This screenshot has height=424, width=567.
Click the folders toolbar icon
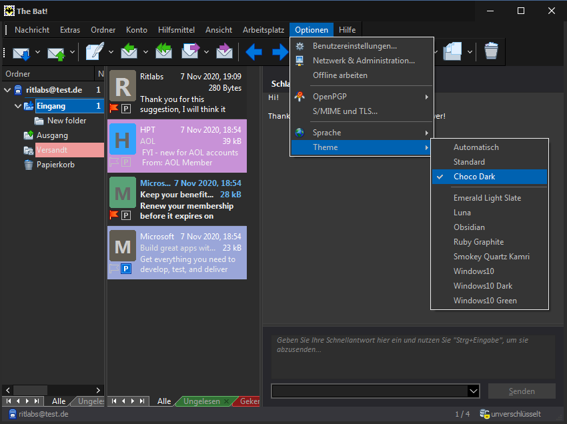coord(452,52)
